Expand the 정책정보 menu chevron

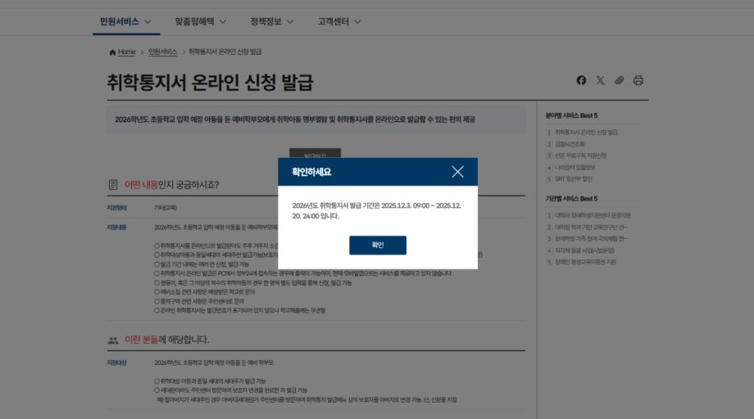[x=289, y=21]
